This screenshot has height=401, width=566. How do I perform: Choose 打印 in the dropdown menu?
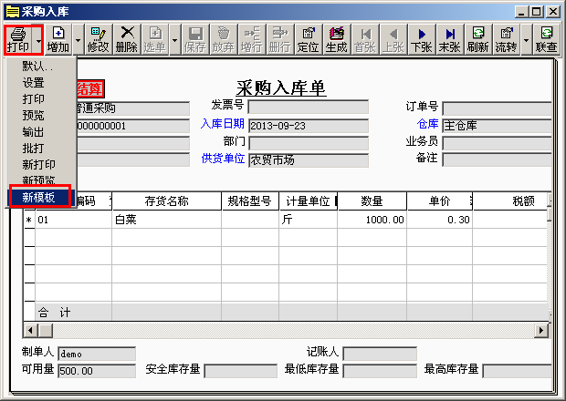coord(41,98)
